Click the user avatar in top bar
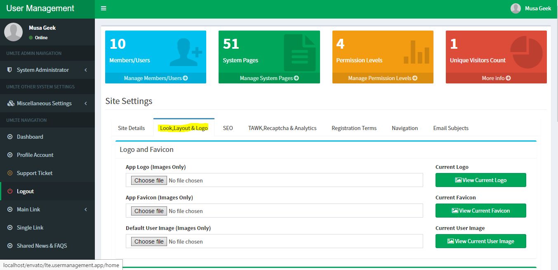Image resolution: width=558 pixels, height=270 pixels. point(516,8)
